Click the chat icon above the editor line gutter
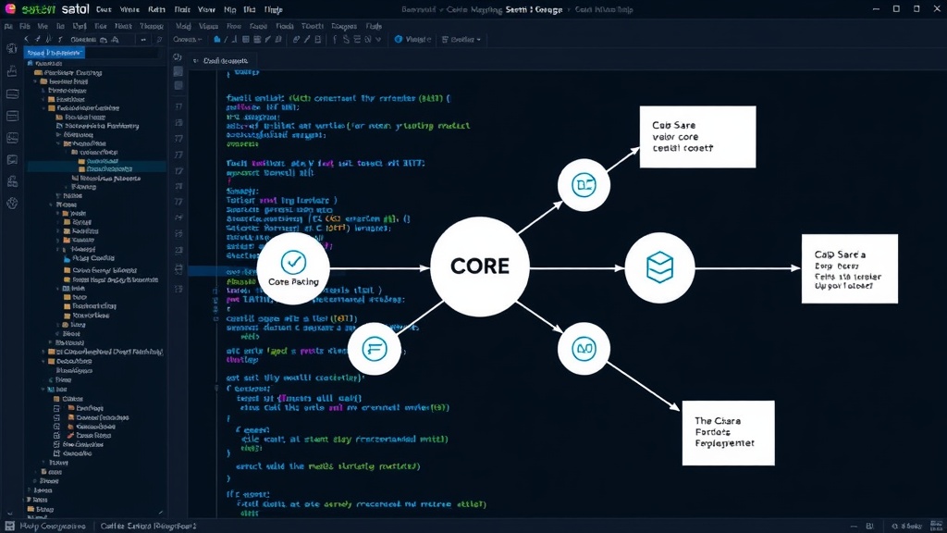This screenshot has width=947, height=533. (178, 56)
